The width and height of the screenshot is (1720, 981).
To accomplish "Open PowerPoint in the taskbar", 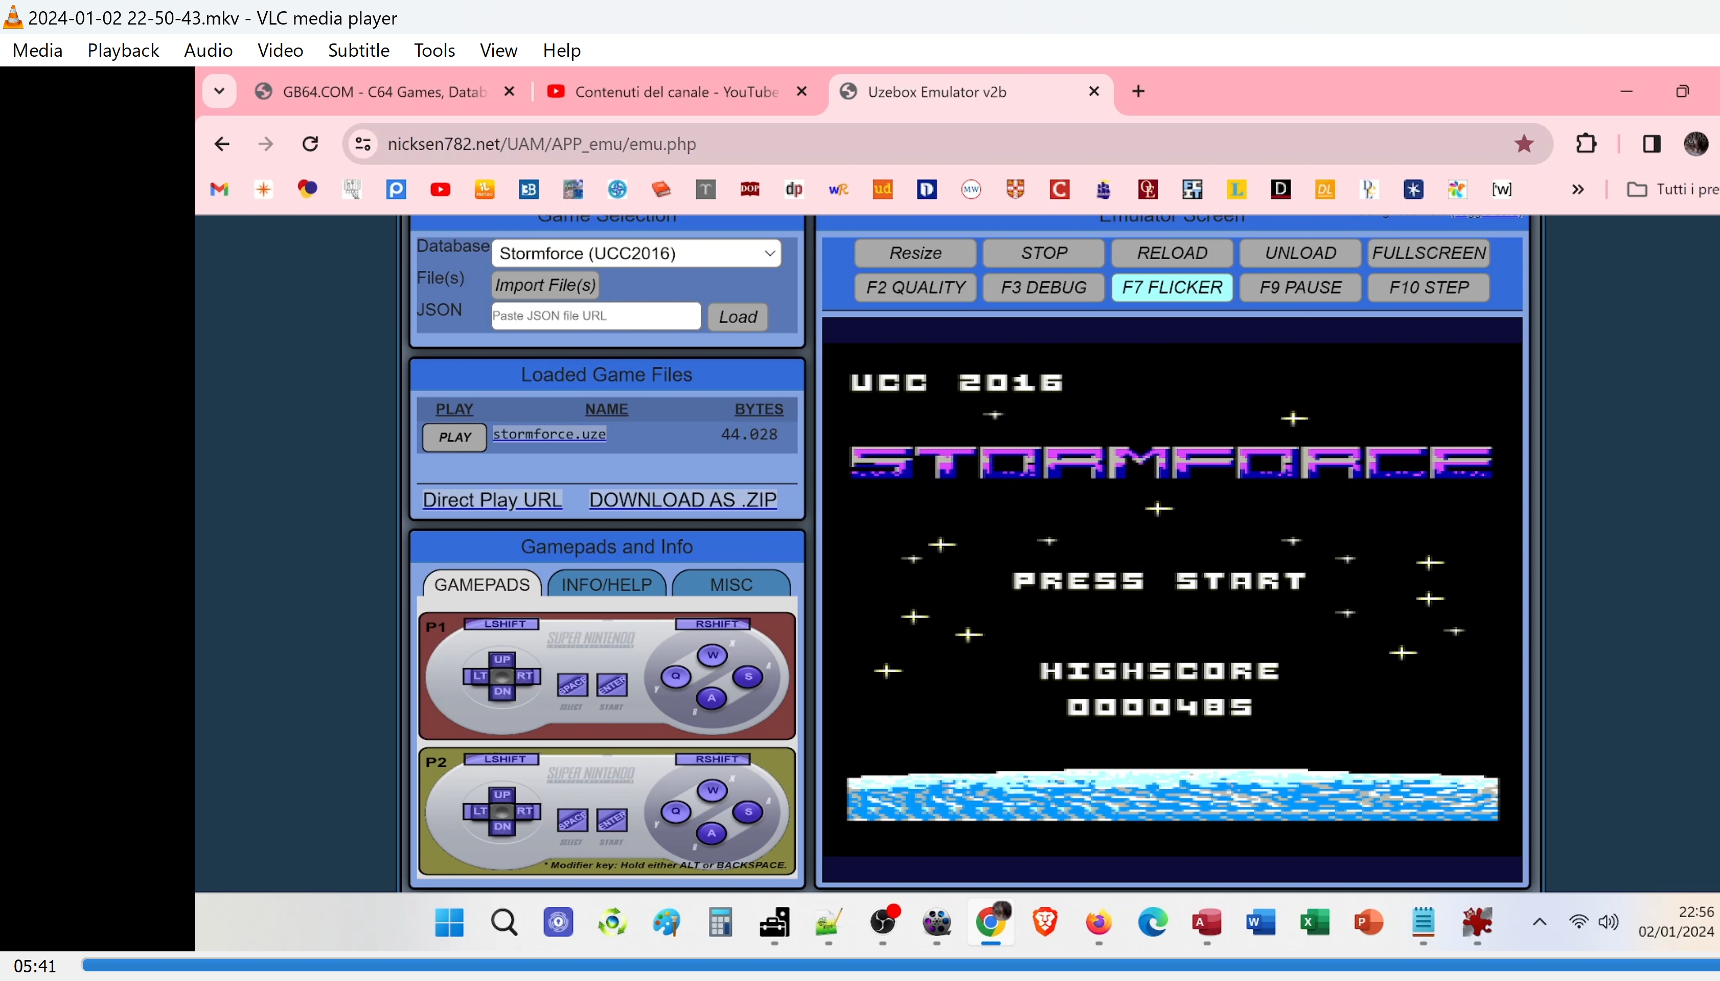I will pos(1368,922).
